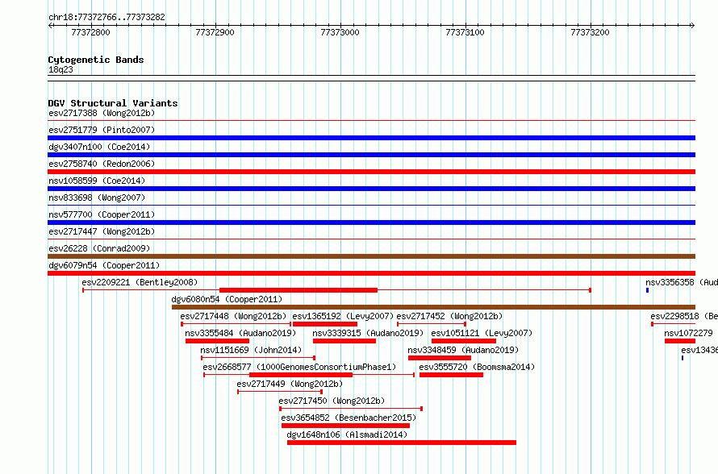Image resolution: width=718 pixels, height=474 pixels.
Task: Click the esv2717388 (Wong2012b) variant label
Action: click(102, 113)
